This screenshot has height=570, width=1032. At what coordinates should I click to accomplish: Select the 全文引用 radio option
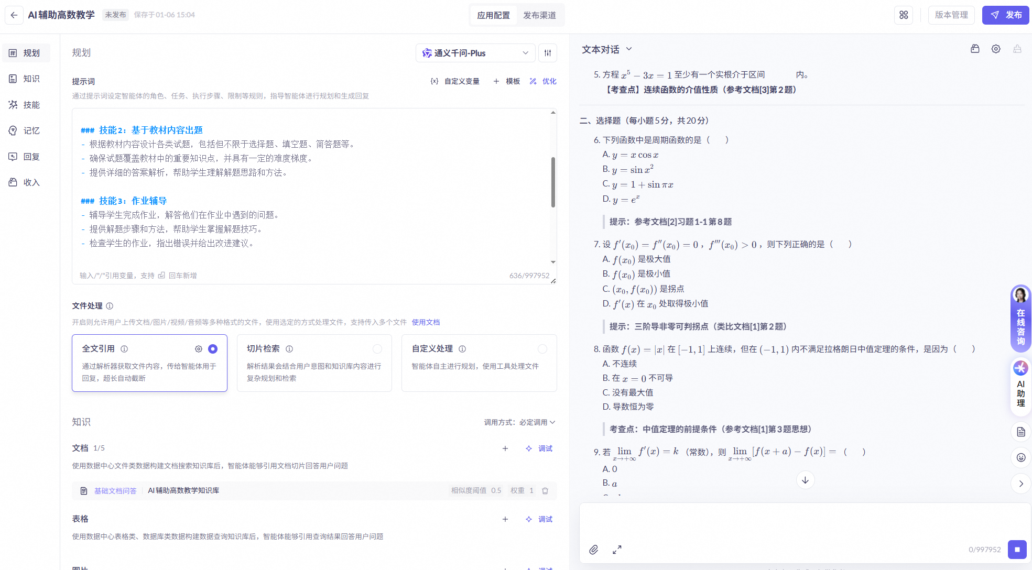[213, 349]
